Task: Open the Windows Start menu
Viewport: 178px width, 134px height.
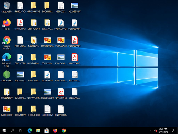Action: (x=4, y=130)
